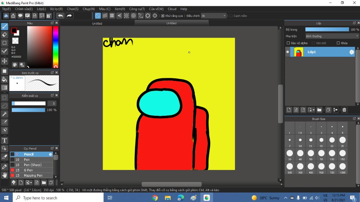The width and height of the screenshot is (360, 202).
Task: Select the Text tool
Action: click(4, 140)
